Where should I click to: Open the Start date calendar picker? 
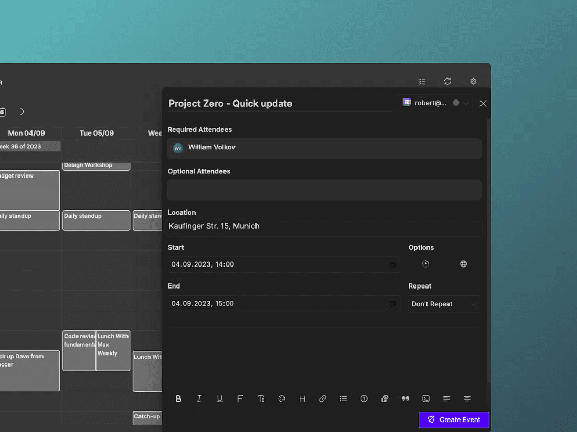coord(392,264)
